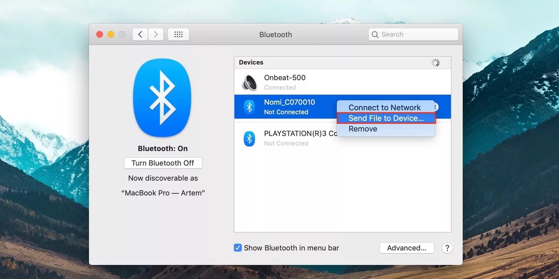Select the PLAYSTATION(R)3 Controller device row
Viewport: 559px width, 279px height.
[x=342, y=138]
